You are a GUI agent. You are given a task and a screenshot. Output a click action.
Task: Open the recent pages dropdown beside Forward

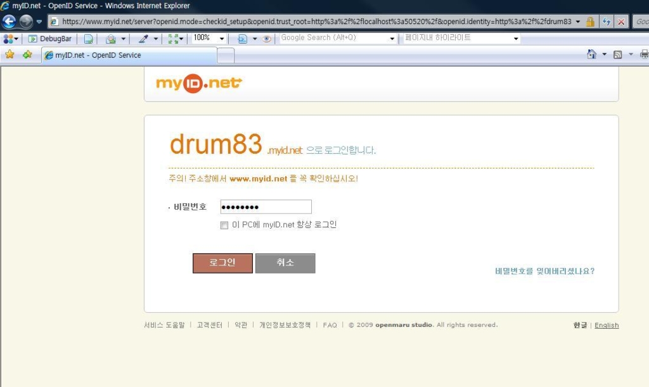point(39,22)
